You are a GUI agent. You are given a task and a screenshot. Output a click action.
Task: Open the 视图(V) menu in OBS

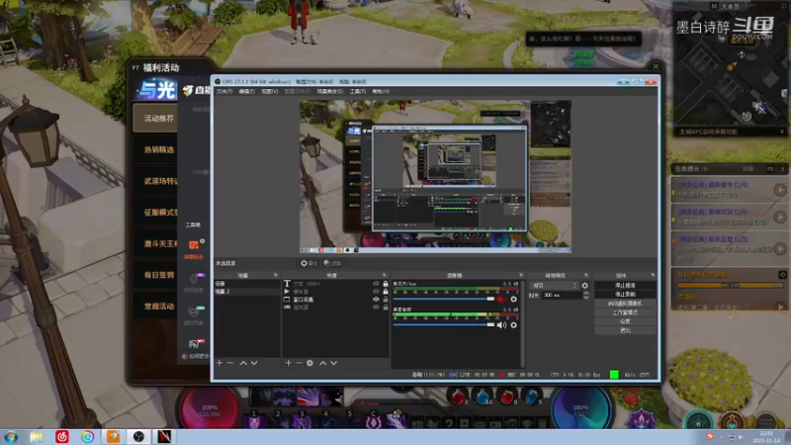pos(270,91)
